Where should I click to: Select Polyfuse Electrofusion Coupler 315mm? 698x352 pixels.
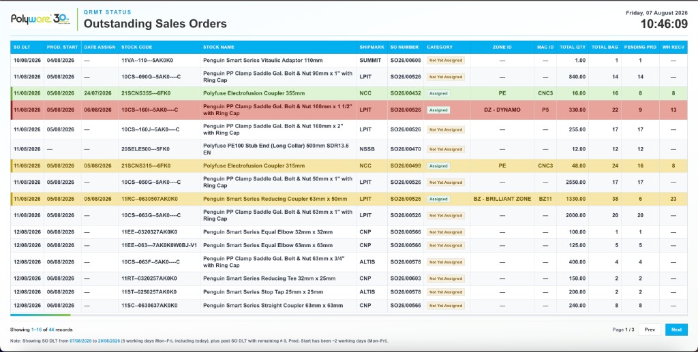click(x=254, y=165)
